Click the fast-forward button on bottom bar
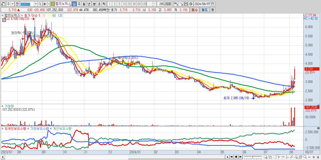 coord(240,157)
